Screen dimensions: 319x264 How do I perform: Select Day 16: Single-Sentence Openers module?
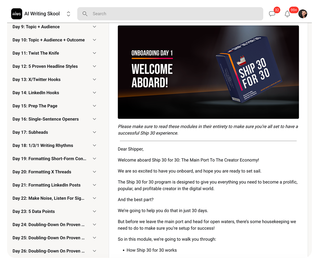(x=46, y=119)
